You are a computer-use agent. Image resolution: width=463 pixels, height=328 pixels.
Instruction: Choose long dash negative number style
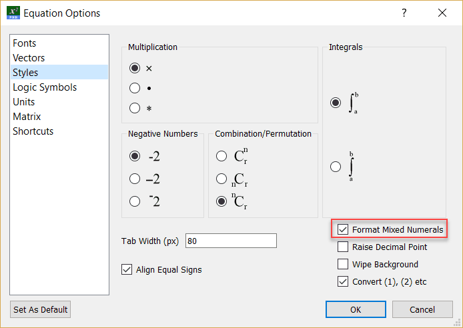(135, 179)
